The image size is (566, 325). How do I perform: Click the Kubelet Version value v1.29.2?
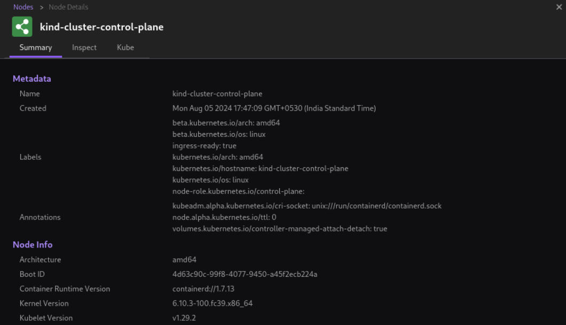[x=184, y=318]
